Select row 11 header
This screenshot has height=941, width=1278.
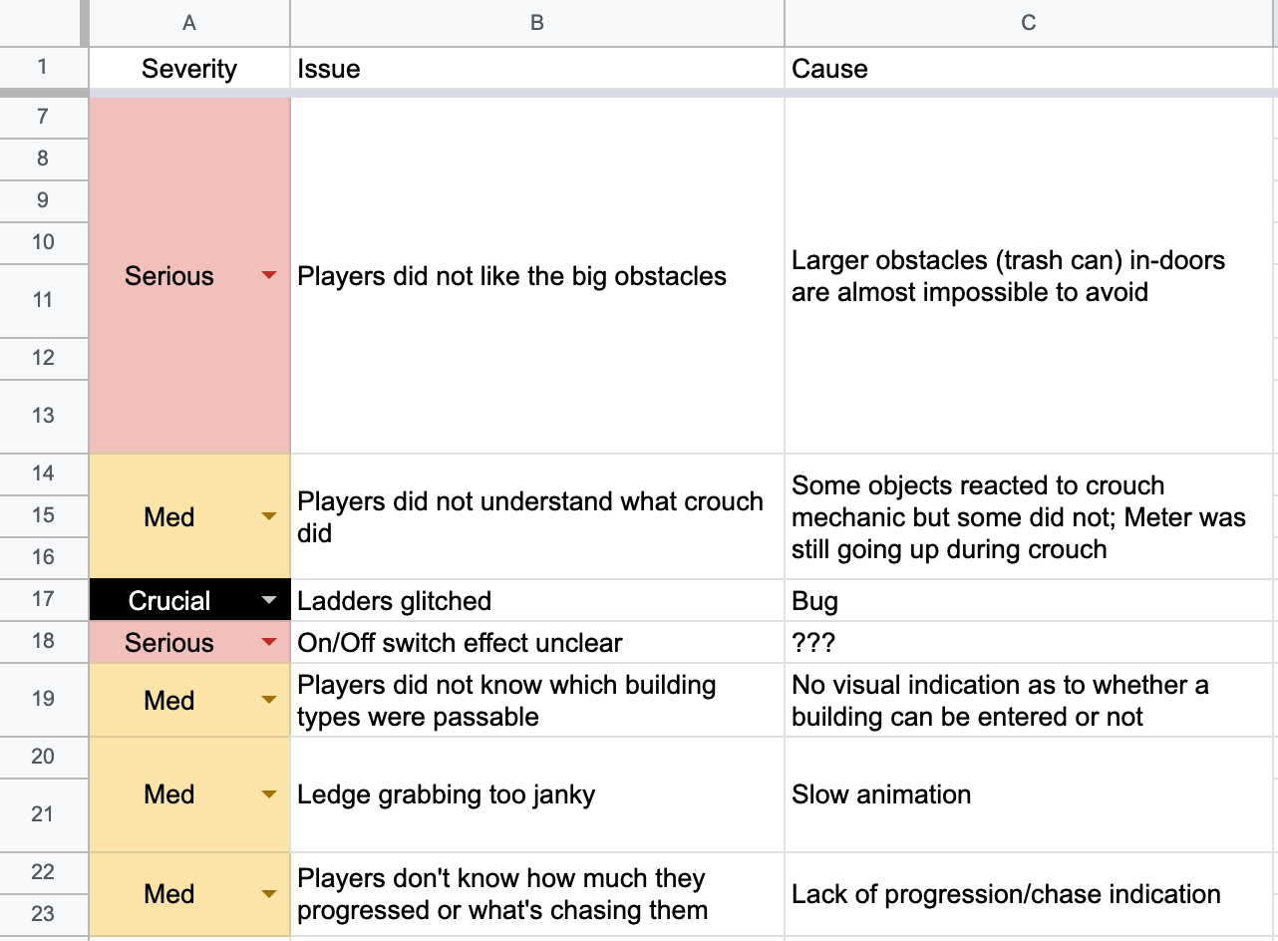tap(43, 300)
